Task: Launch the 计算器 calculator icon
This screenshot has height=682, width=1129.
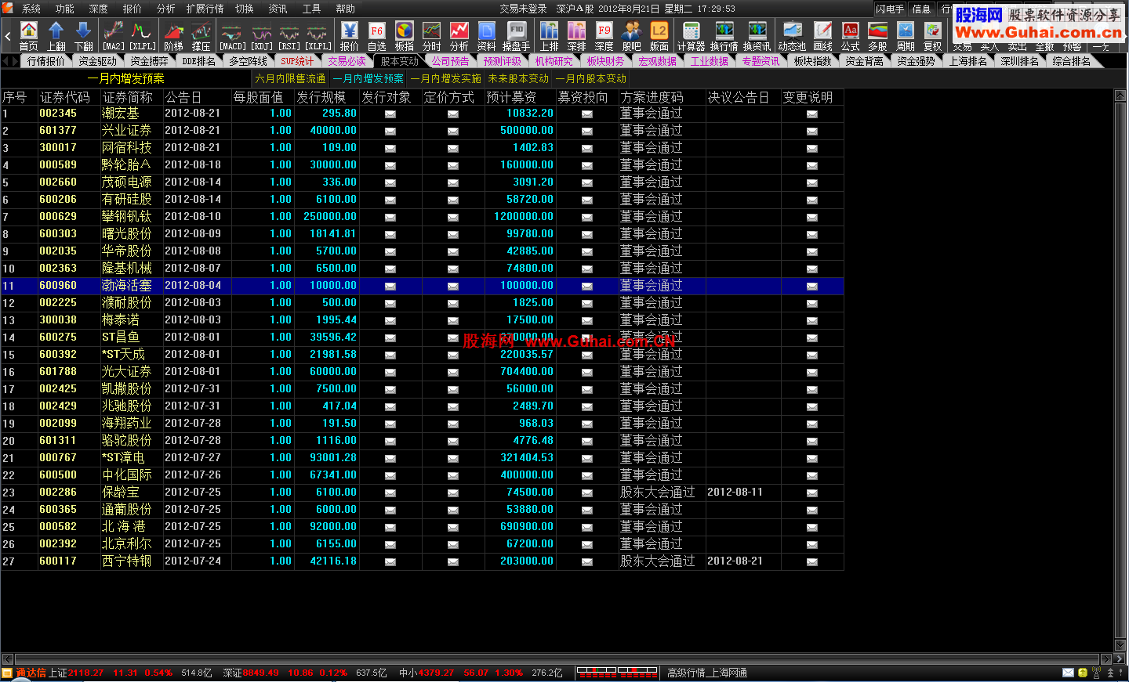Action: click(691, 36)
